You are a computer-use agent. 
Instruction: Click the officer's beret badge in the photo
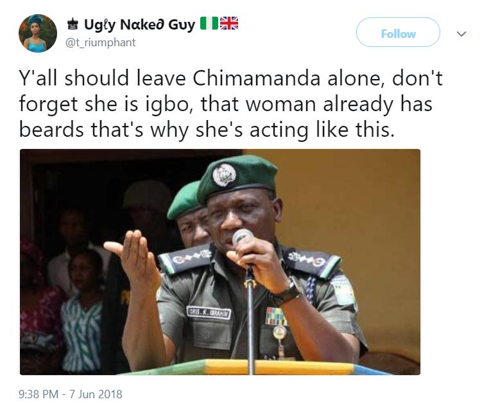click(225, 175)
